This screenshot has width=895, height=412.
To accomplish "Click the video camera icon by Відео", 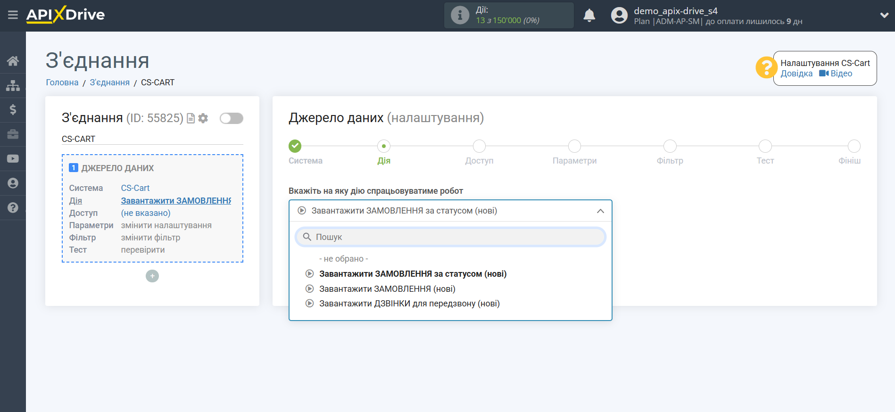I will 824,73.
